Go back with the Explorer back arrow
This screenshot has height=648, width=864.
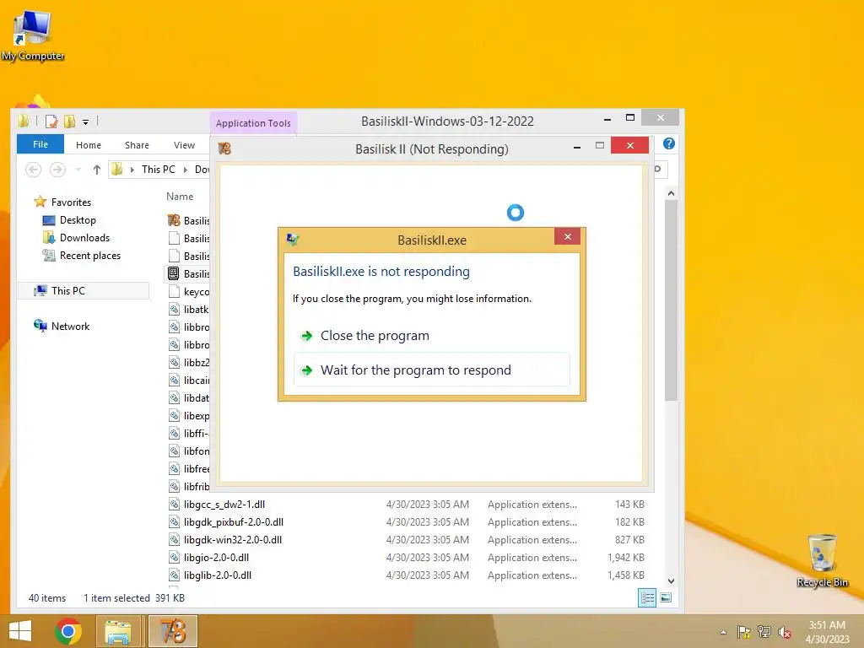tap(33, 169)
